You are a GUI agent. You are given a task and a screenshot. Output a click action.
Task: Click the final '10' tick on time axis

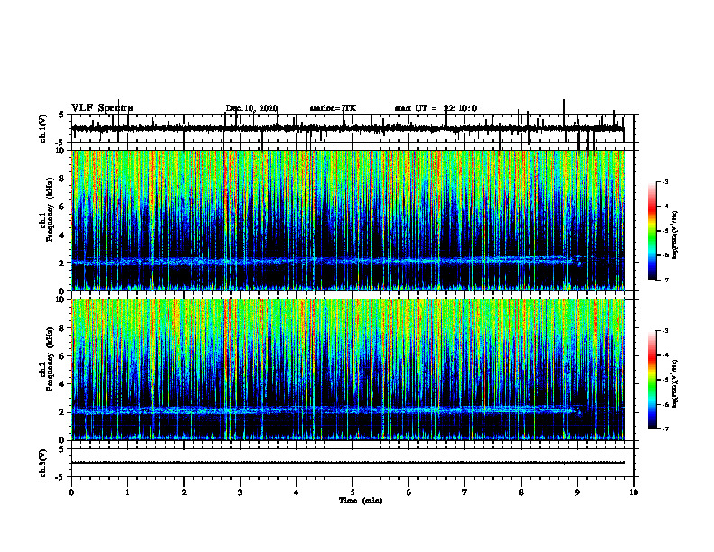tap(634, 492)
